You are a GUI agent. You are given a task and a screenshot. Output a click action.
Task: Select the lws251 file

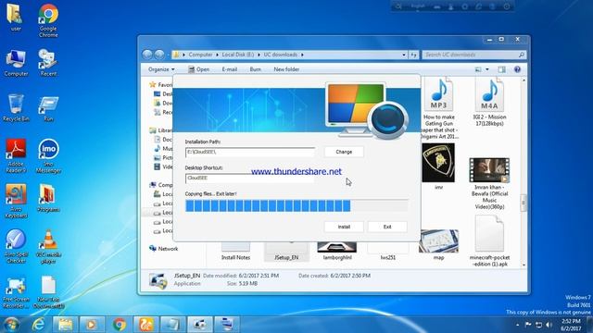(x=388, y=251)
